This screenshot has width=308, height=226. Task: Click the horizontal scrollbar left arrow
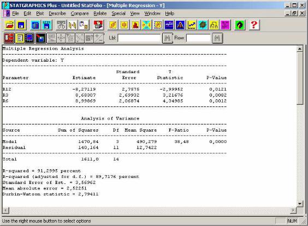pos(5,210)
